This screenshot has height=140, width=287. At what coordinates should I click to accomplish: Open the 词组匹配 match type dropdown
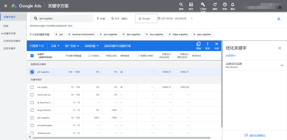[92, 46]
